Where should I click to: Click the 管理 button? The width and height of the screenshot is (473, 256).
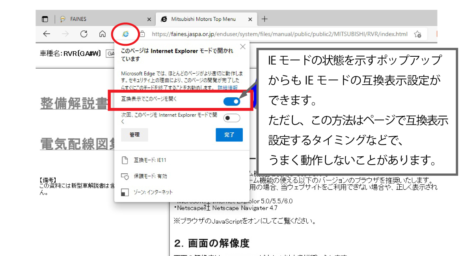[x=135, y=135]
